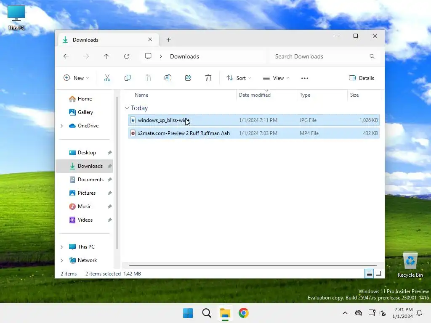Open the See more ellipsis menu
This screenshot has width=431, height=323.
click(x=305, y=78)
